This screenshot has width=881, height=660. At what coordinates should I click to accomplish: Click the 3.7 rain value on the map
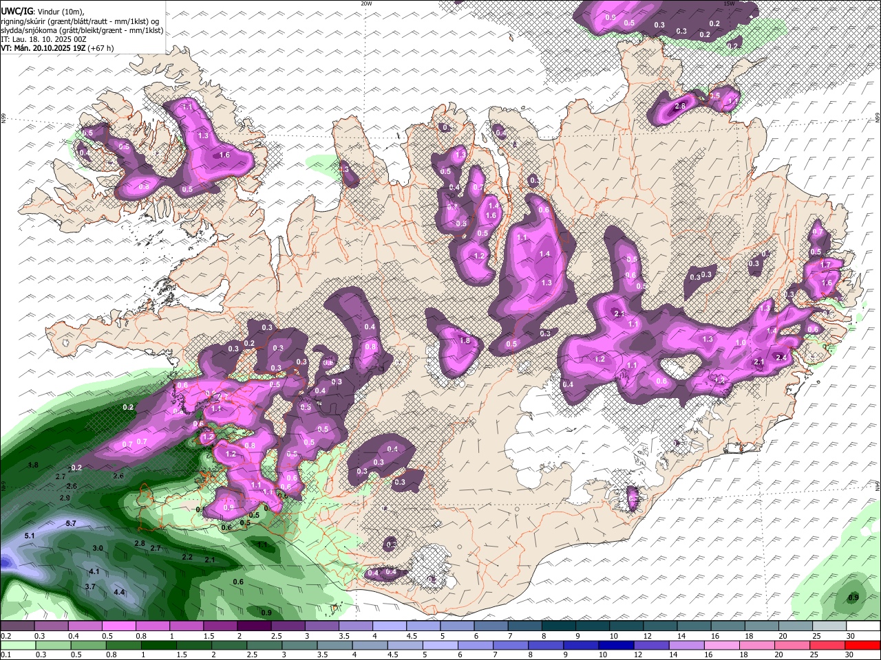coord(90,586)
